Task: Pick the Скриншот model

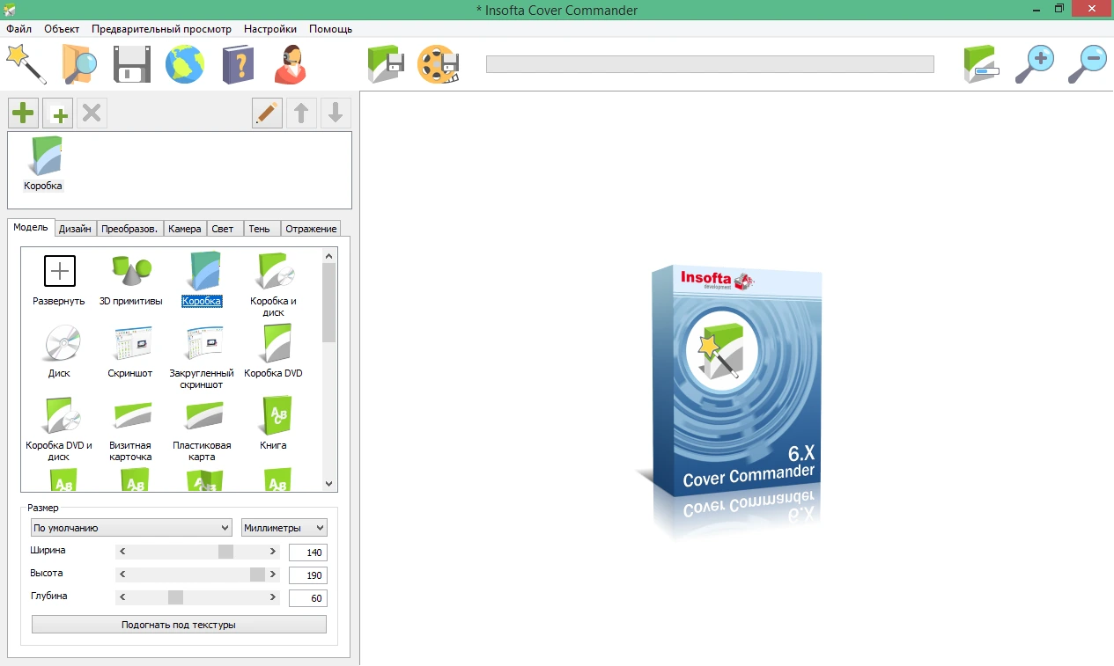Action: pyautogui.click(x=131, y=352)
